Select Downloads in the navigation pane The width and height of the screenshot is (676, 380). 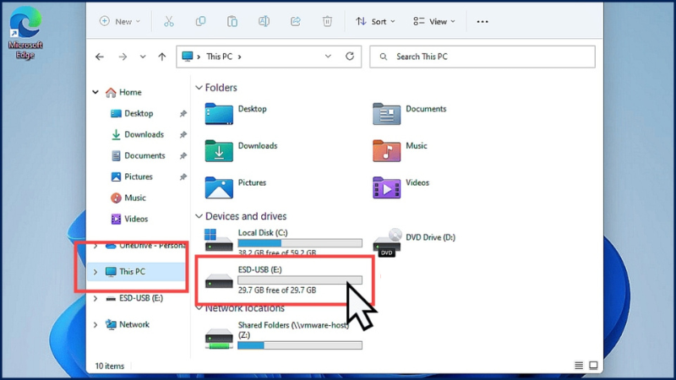click(x=143, y=134)
